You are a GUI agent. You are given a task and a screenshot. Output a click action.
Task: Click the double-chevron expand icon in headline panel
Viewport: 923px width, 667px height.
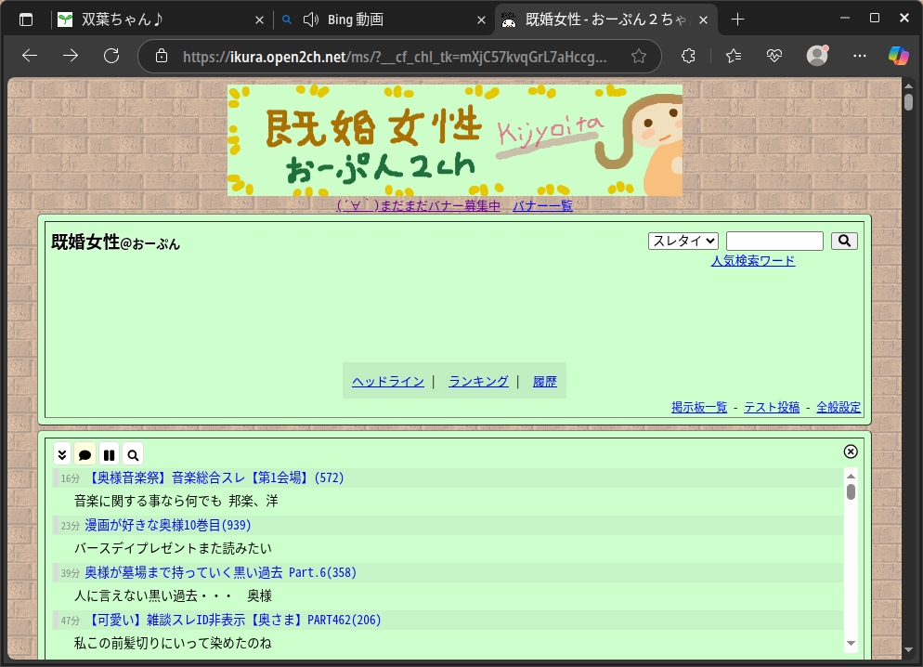point(62,454)
